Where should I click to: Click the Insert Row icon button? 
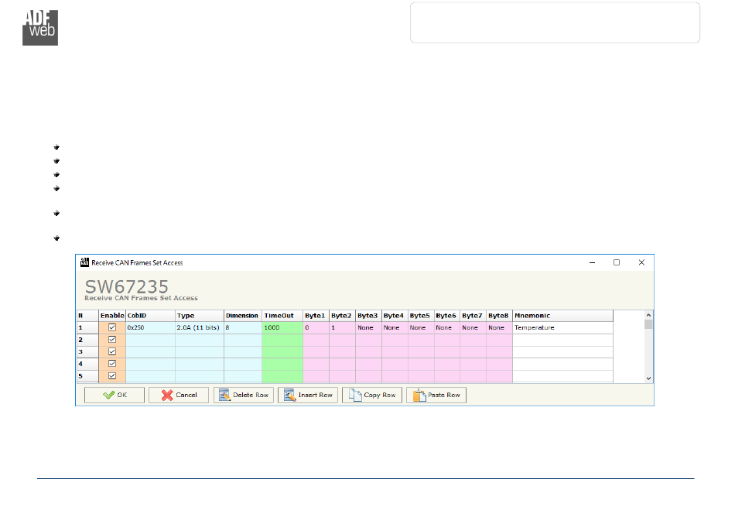[x=307, y=395]
